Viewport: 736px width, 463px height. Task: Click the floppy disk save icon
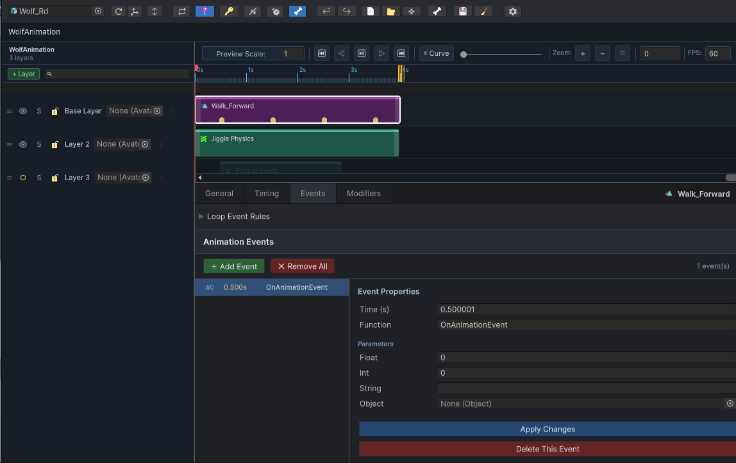pyautogui.click(x=462, y=12)
